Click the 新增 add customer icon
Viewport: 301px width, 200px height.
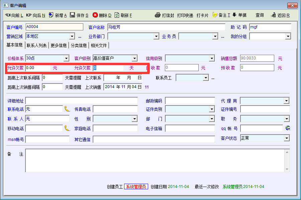(x=51, y=15)
